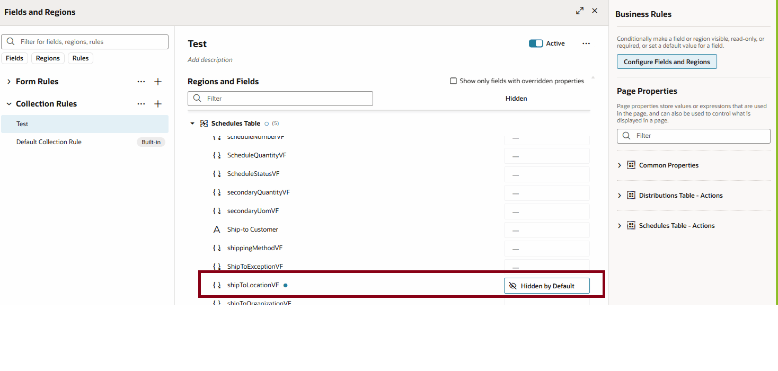Open the Hidden by Default dropdown for shipToLocationVF
The height and width of the screenshot is (371, 778).
click(x=547, y=286)
